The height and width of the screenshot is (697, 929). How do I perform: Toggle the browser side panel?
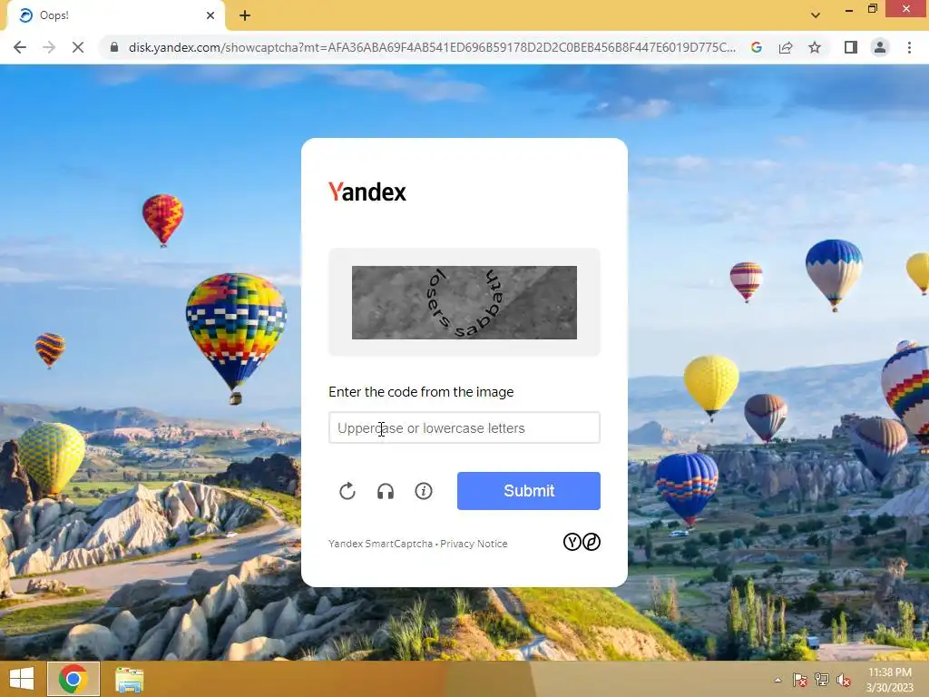click(851, 47)
